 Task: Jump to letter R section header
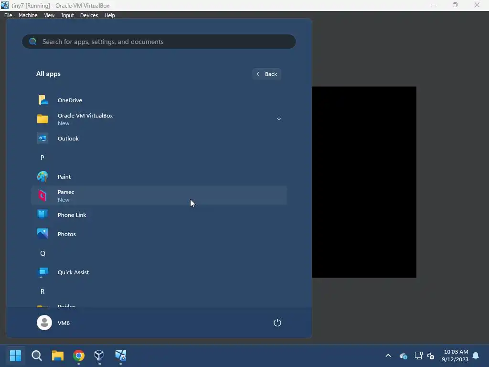tap(43, 291)
